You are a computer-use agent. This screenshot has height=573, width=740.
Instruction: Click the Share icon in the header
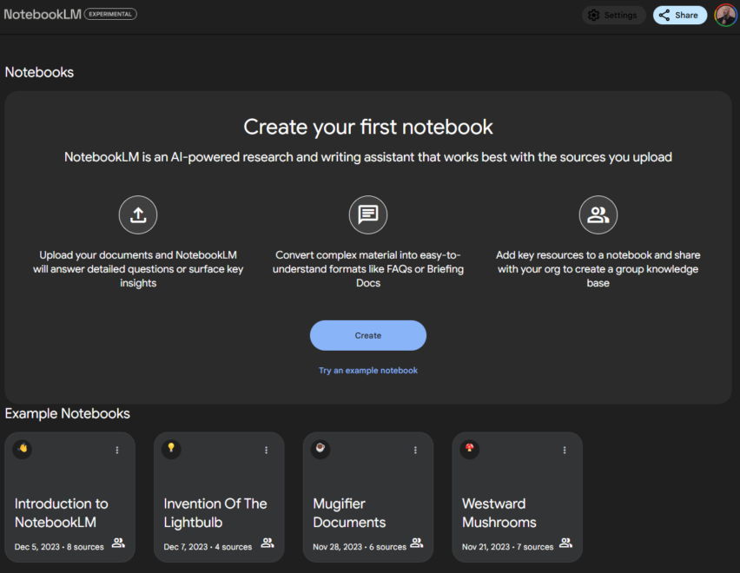[664, 15]
